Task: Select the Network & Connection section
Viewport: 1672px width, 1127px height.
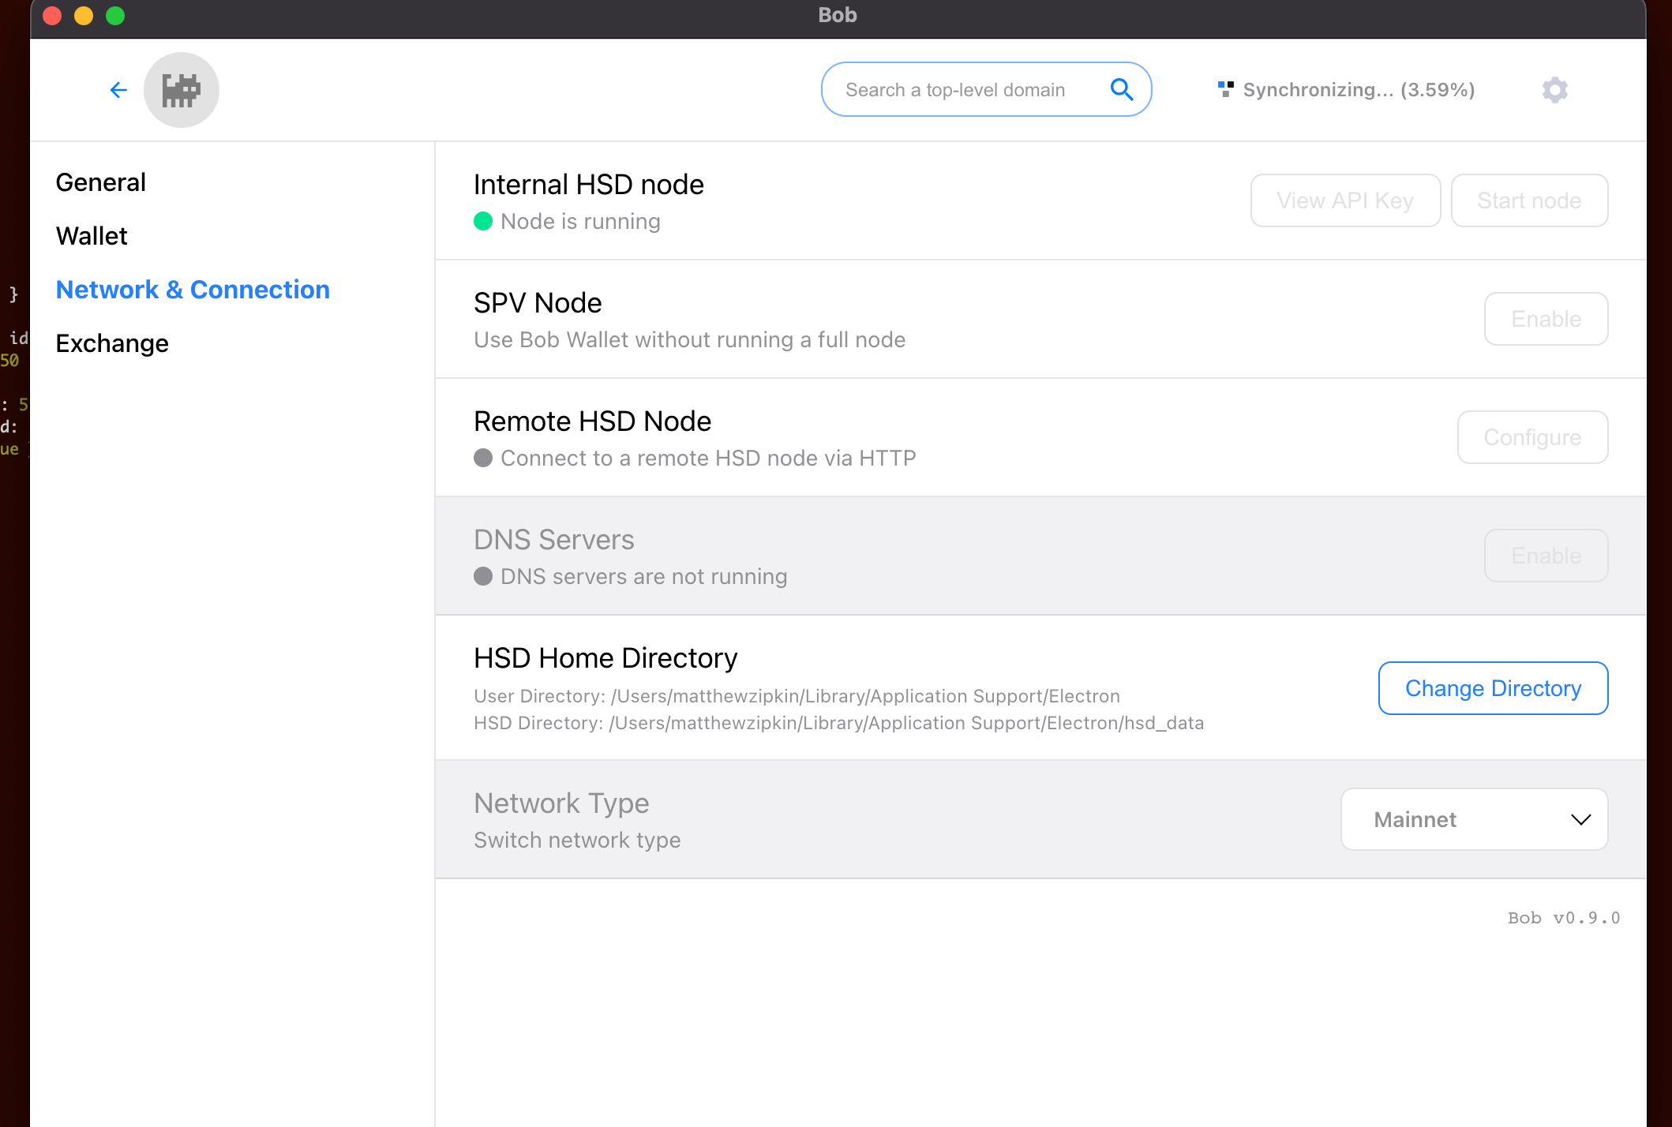Action: coord(193,290)
